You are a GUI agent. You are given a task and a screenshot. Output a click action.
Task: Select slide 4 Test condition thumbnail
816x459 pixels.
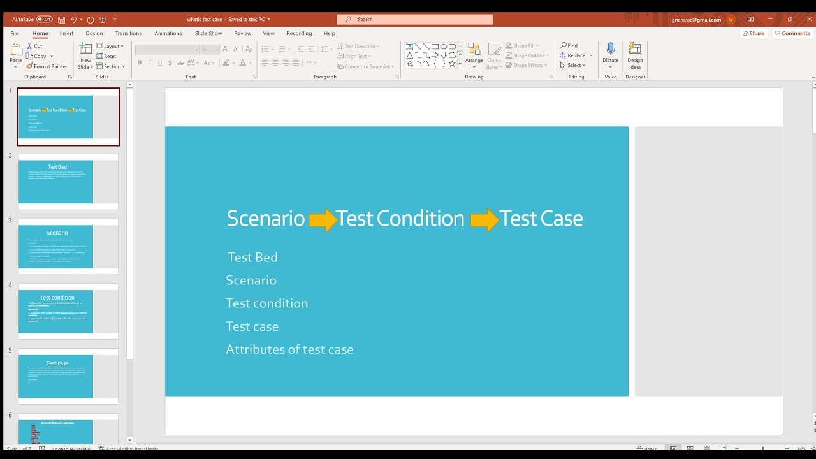pos(68,312)
